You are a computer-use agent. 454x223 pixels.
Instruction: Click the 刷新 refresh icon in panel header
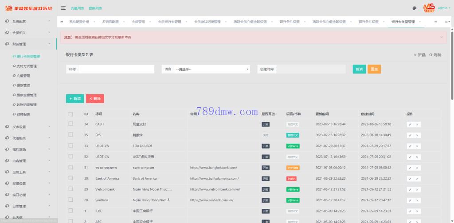tap(435, 55)
